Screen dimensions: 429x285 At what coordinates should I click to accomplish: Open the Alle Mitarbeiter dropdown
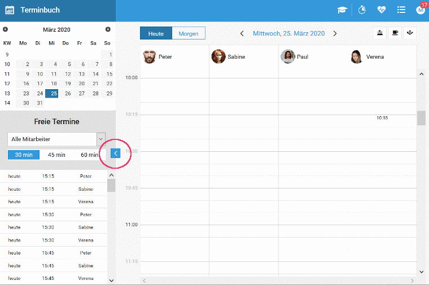click(x=56, y=139)
